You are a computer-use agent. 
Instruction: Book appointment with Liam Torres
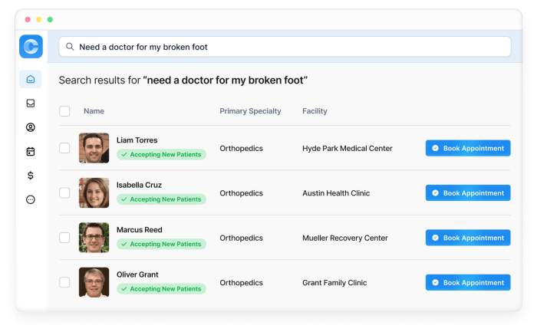point(468,148)
